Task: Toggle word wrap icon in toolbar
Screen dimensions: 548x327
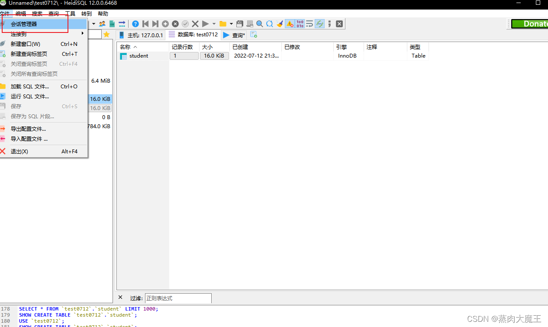Action: click(309, 24)
